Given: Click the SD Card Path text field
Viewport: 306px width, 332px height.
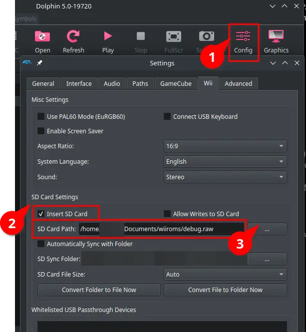Looking at the screenshot, I should point(160,229).
